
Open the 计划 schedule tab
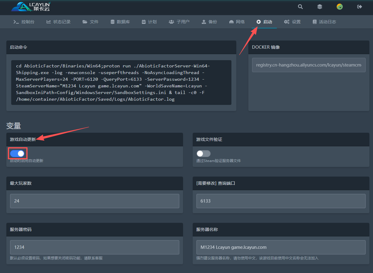coord(149,22)
